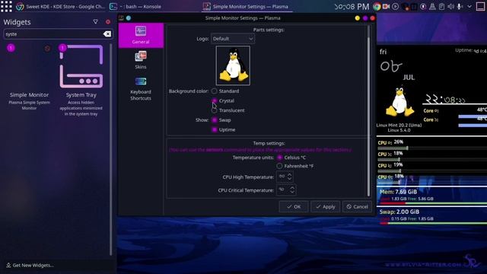Expand hidden system tray icons arrow

click(x=469, y=7)
